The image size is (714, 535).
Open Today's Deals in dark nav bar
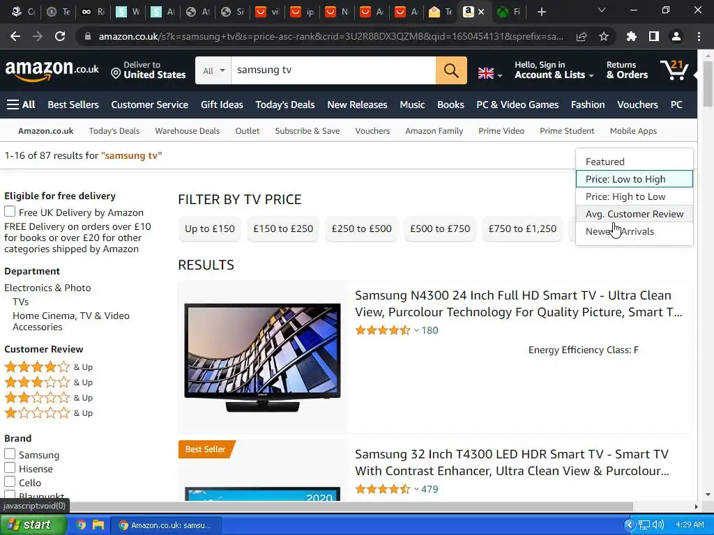[x=285, y=104]
